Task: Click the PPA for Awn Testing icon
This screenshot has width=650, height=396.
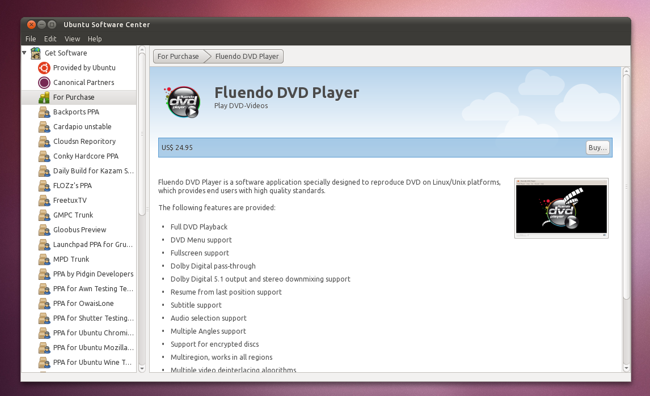Action: point(44,289)
